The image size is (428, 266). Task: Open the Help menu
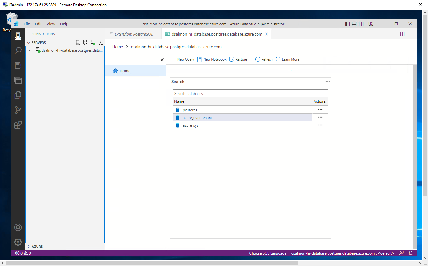point(64,24)
